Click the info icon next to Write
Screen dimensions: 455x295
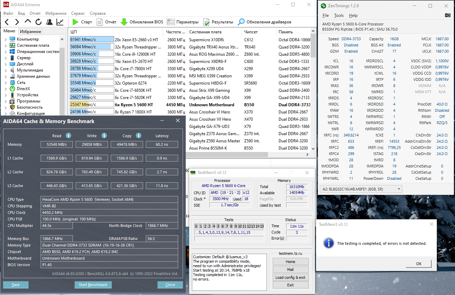(x=104, y=135)
